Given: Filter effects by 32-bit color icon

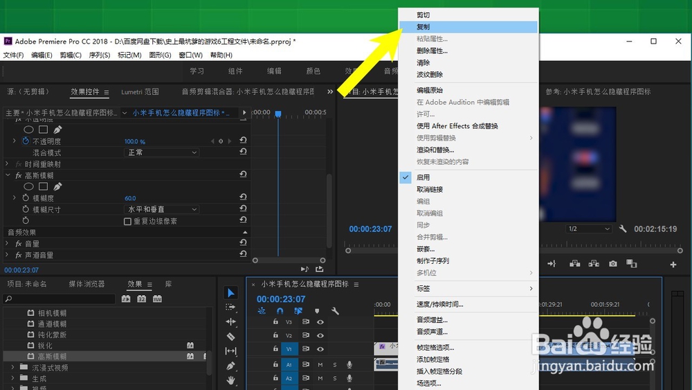Looking at the screenshot, I should [x=142, y=299].
